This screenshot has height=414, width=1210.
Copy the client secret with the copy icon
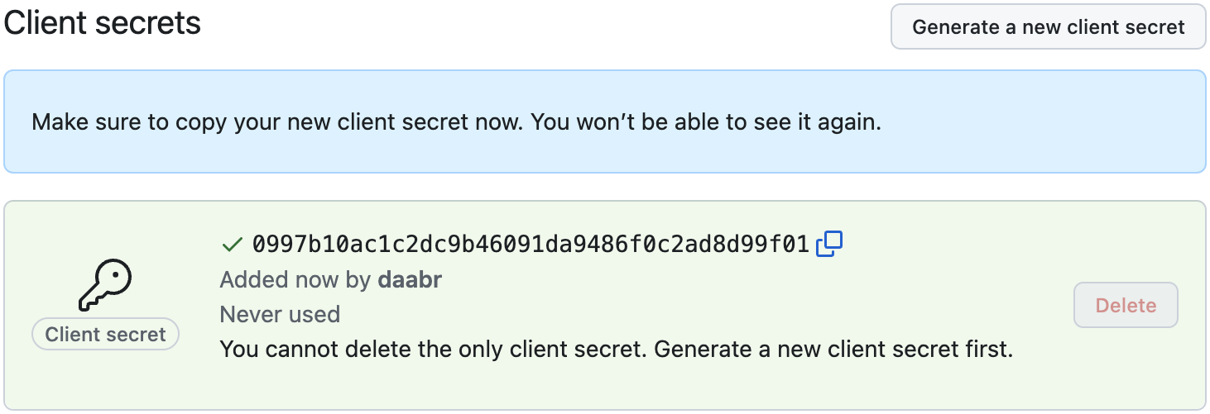pyautogui.click(x=829, y=244)
